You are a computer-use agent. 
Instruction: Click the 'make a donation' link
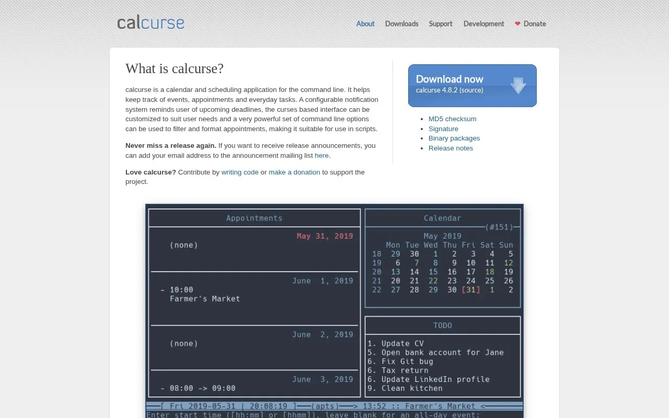click(x=294, y=172)
